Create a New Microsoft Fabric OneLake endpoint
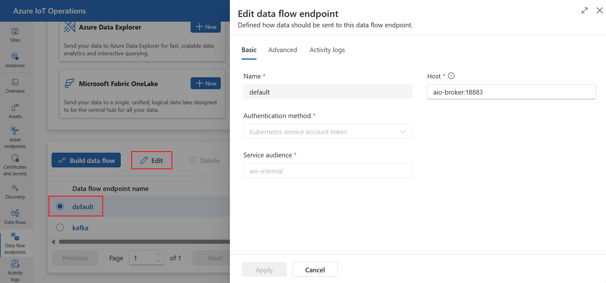606x283 pixels. pos(205,83)
